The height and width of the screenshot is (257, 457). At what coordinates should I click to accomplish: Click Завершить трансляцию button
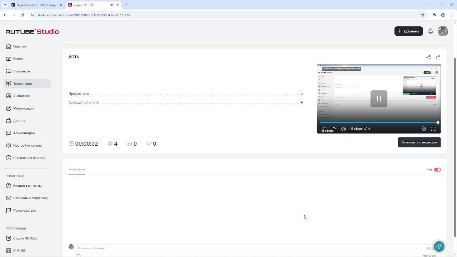pos(419,142)
